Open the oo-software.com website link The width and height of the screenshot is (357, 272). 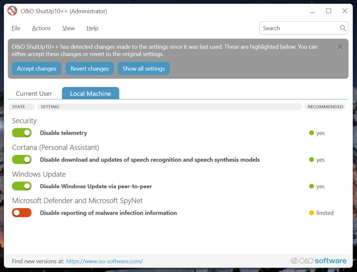(104, 261)
